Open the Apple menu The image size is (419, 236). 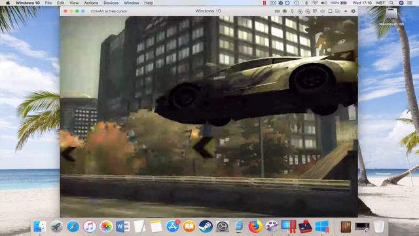coord(8,3)
